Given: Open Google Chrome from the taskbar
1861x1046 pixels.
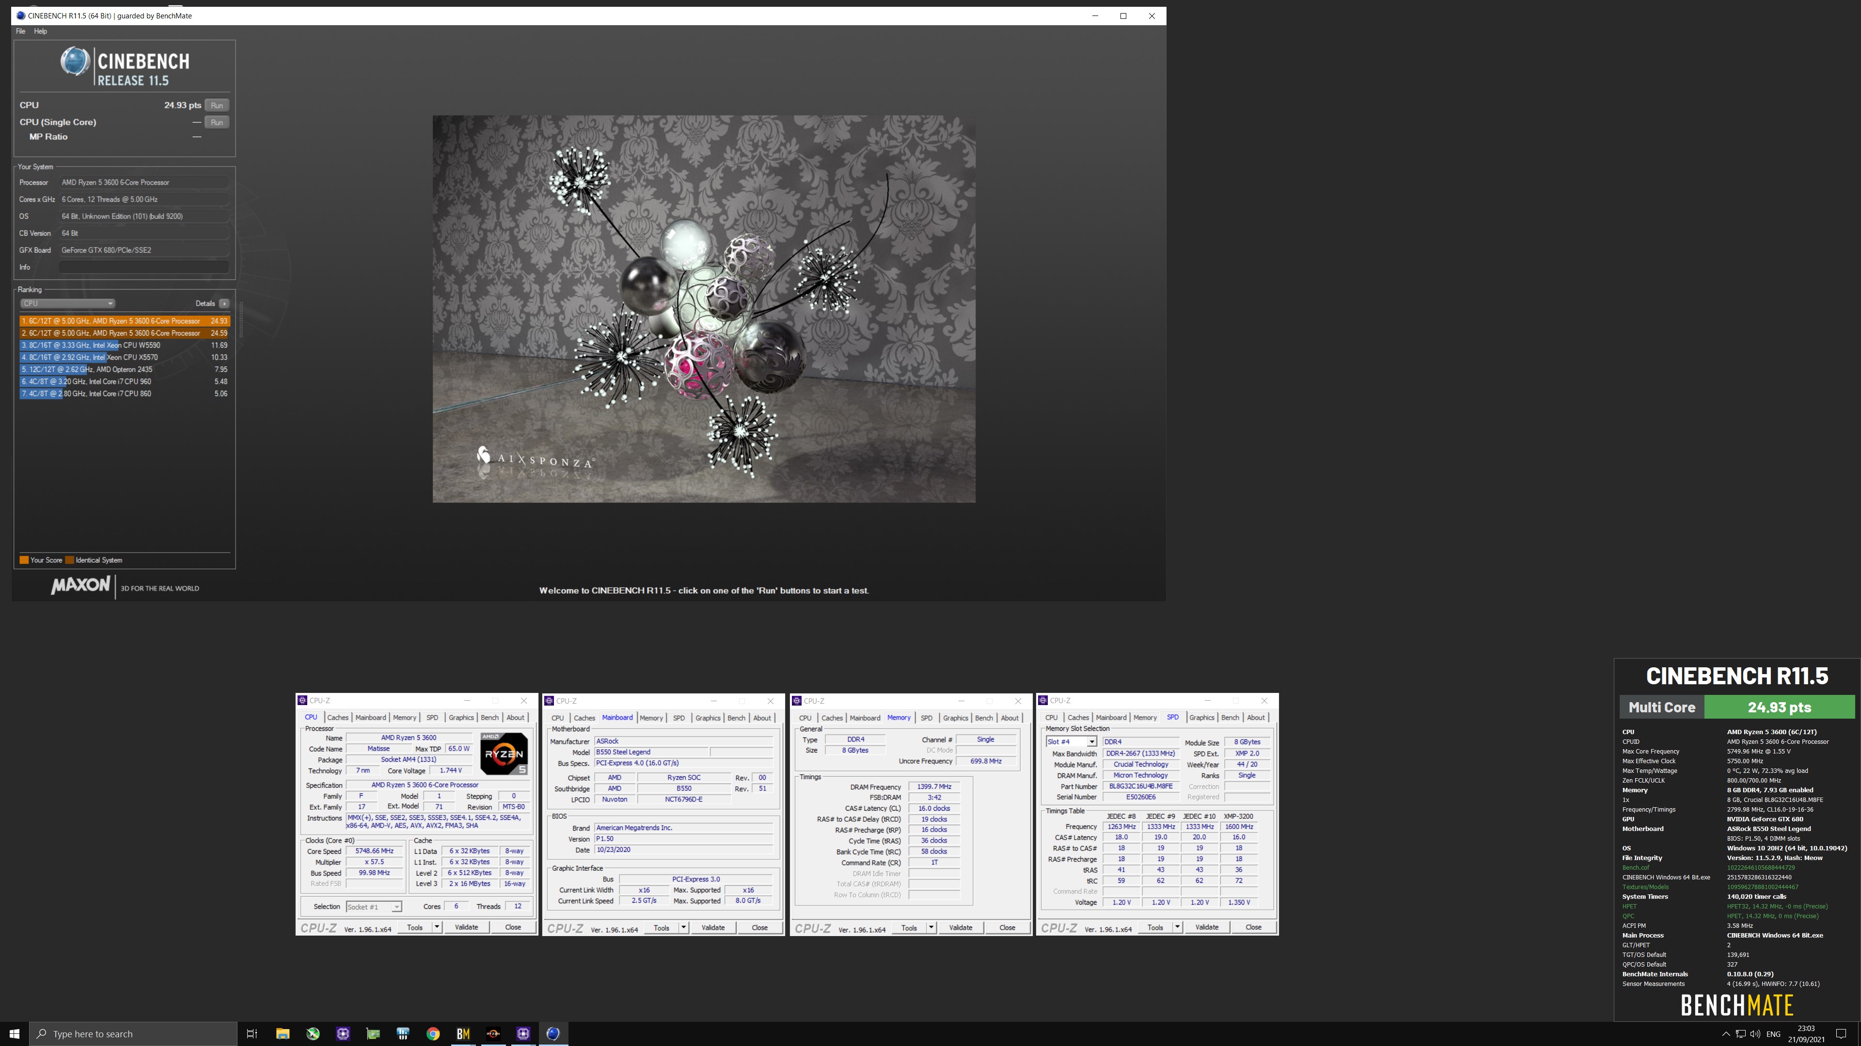Looking at the screenshot, I should coord(433,1034).
